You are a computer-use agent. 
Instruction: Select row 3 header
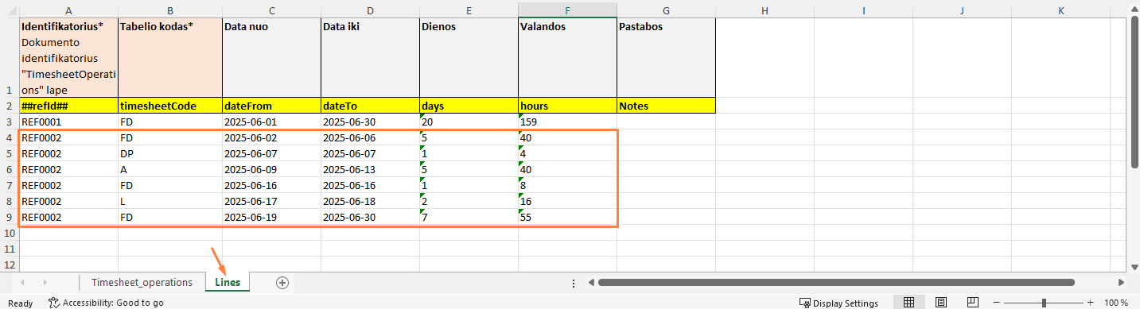(9, 122)
